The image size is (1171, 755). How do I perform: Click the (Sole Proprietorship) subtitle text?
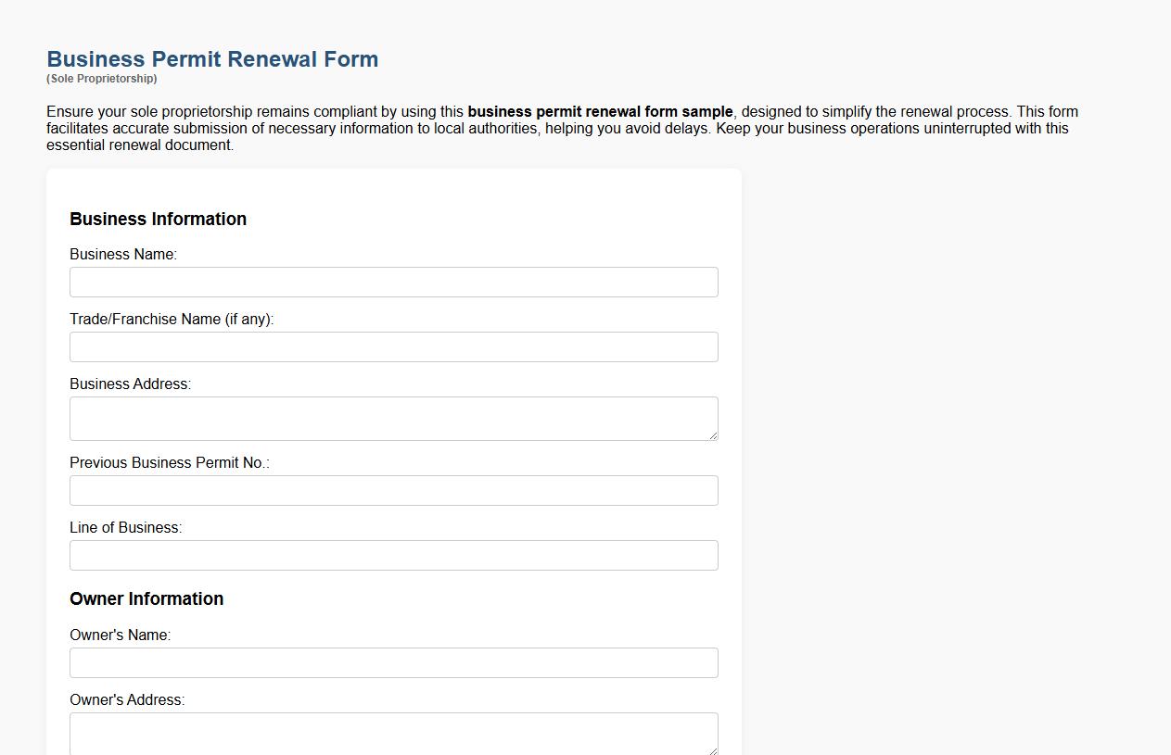101,79
